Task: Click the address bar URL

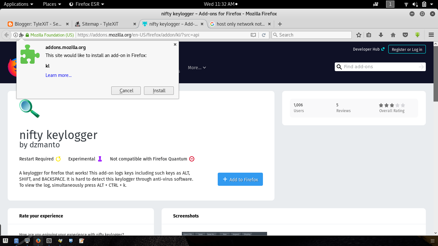Action: click(x=138, y=35)
